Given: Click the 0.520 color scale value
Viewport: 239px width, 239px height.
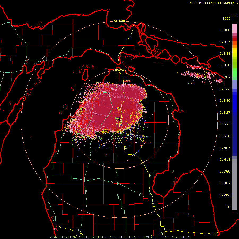Looking at the screenshot, I should tap(225, 136).
